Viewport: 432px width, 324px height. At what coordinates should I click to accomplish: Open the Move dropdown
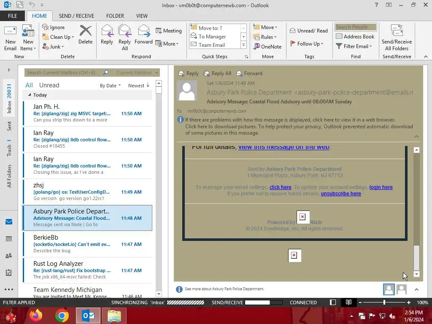[265, 27]
